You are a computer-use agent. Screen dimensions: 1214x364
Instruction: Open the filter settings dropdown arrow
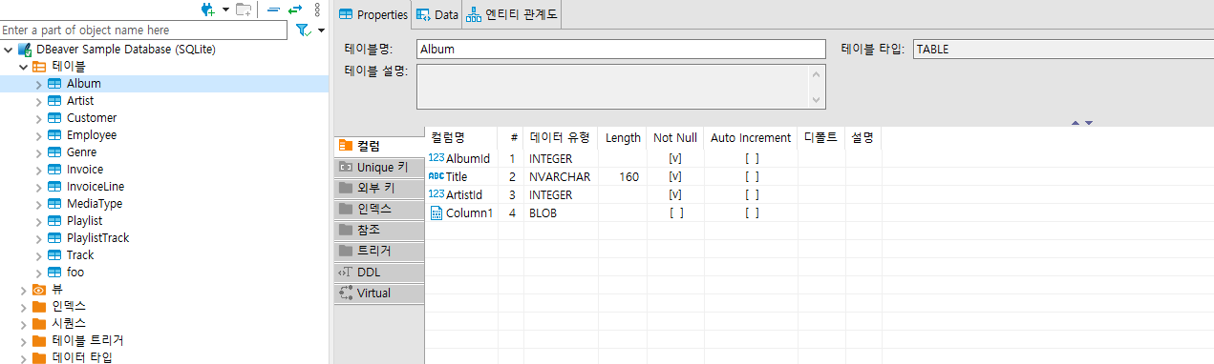[321, 31]
